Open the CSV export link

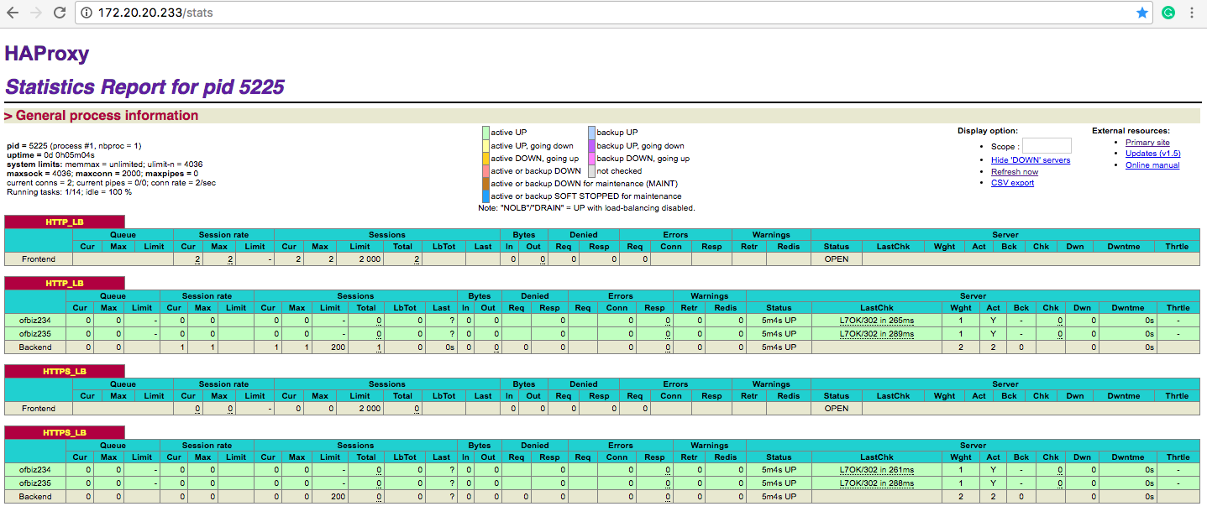coord(1012,183)
